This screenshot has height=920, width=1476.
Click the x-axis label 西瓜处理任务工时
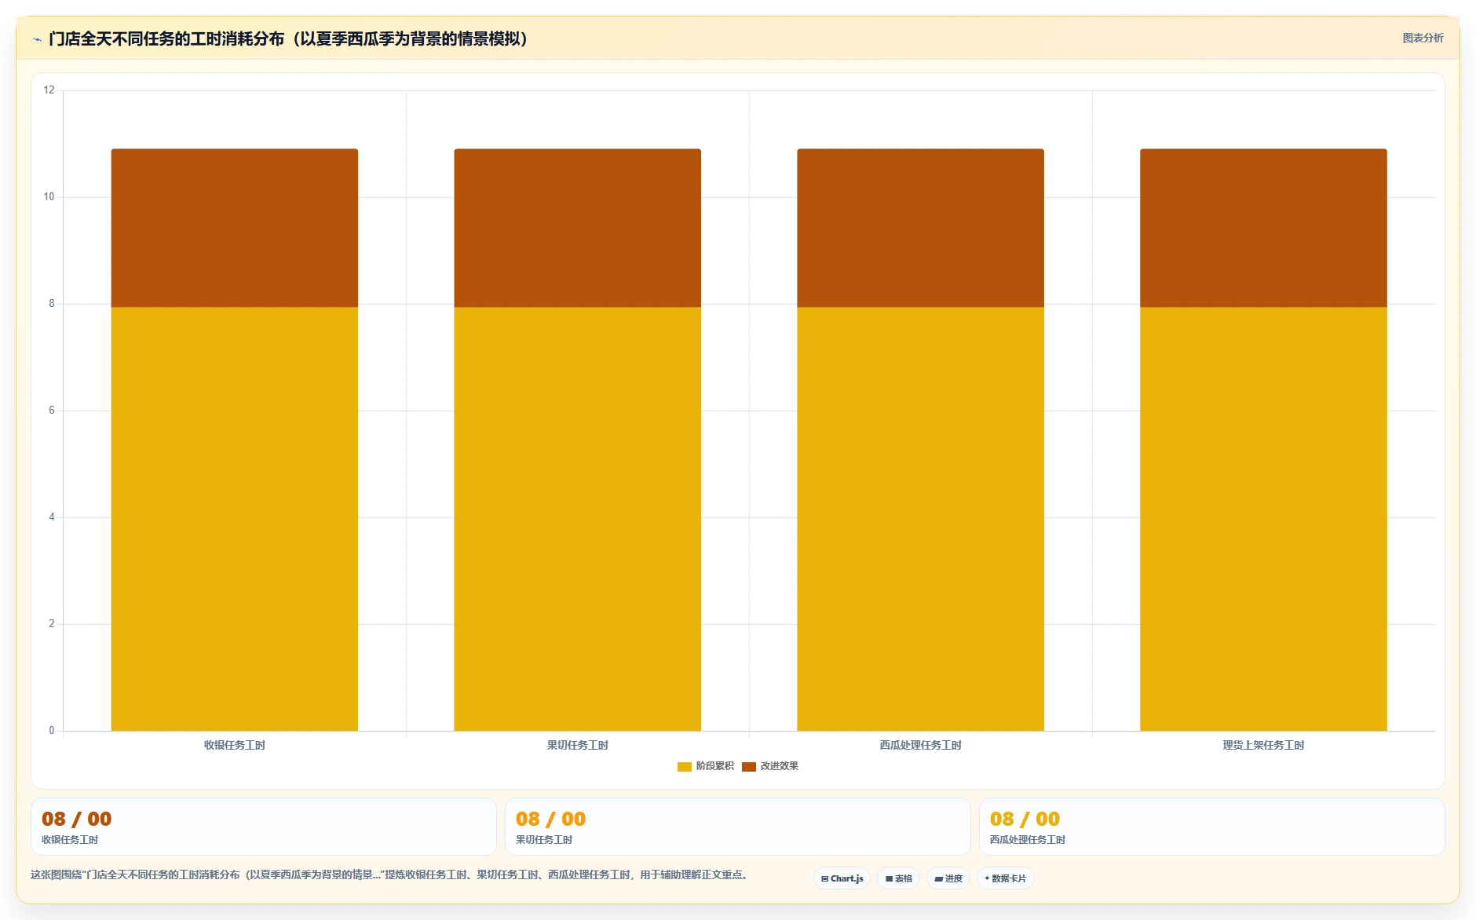tap(921, 745)
